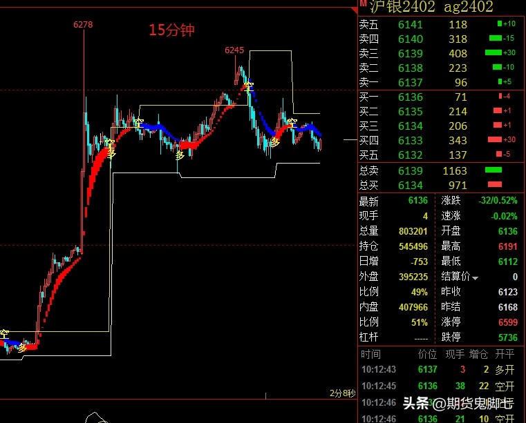Select the 卖四 price 6140
The image size is (526, 423).
pyautogui.click(x=411, y=39)
